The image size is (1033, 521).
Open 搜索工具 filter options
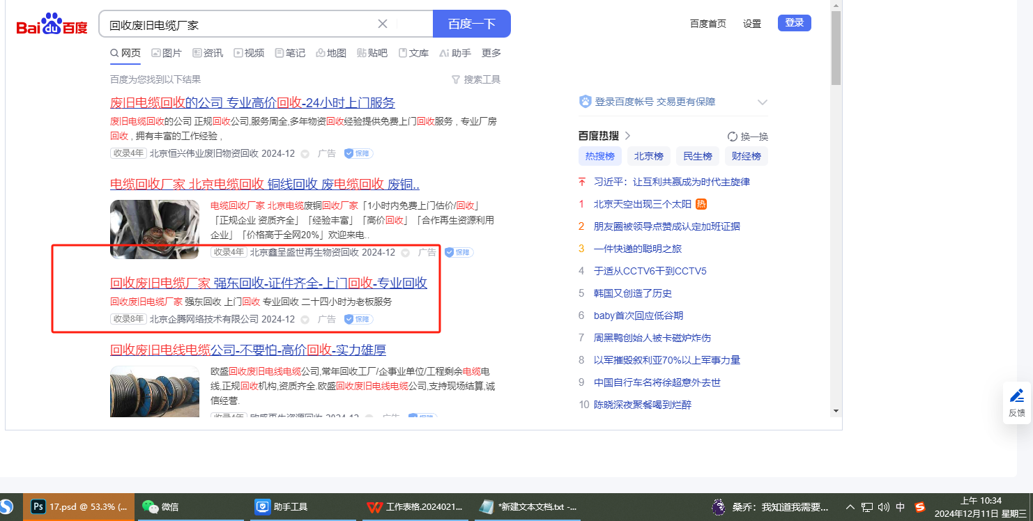coord(476,79)
